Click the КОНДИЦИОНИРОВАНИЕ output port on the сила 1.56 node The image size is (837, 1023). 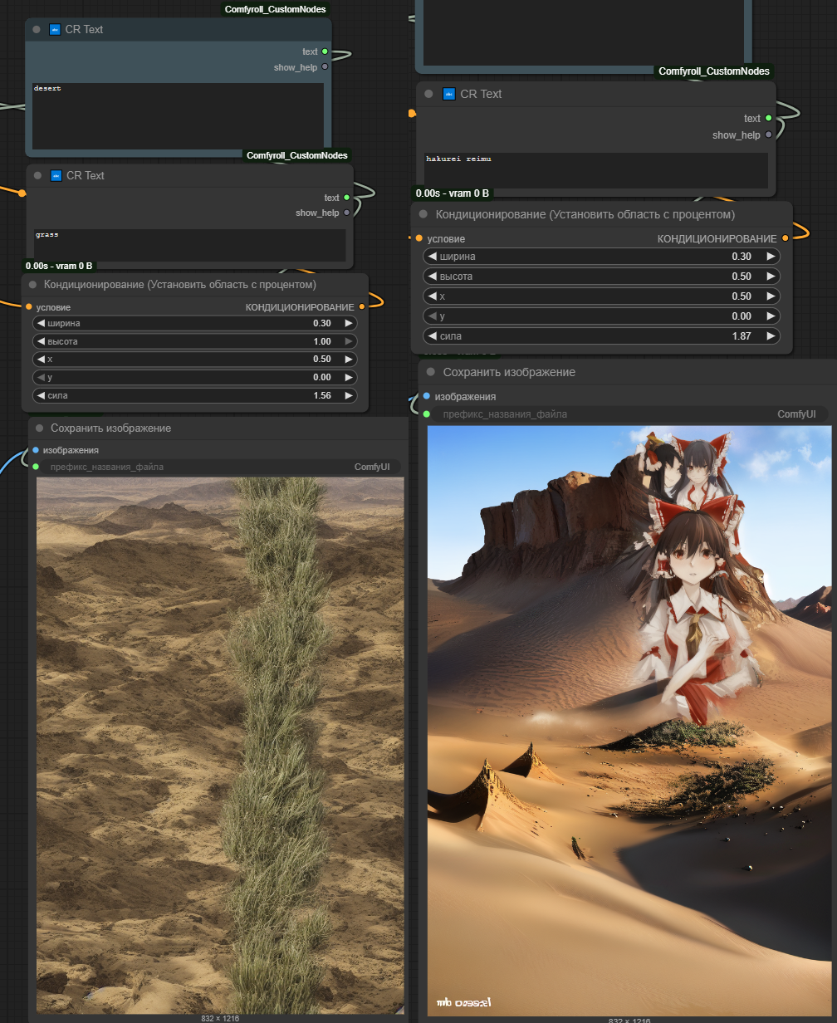(361, 307)
